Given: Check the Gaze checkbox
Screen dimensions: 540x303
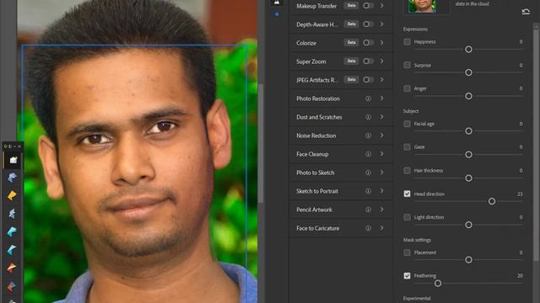Looking at the screenshot, I should 407,147.
